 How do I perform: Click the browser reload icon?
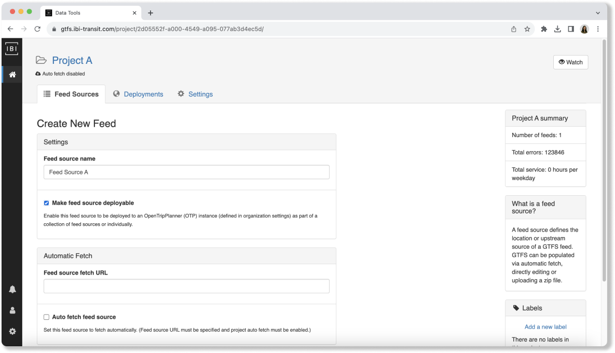[x=37, y=29]
